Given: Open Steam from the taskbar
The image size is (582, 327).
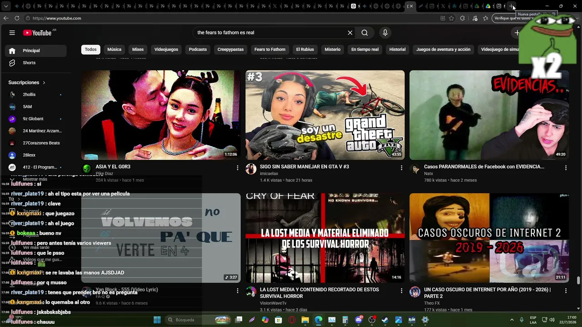Looking at the screenshot, I should (385, 320).
